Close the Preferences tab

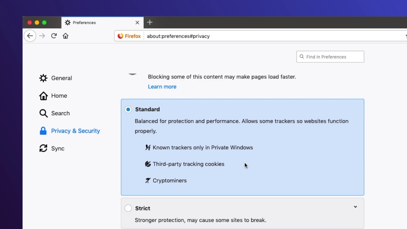click(137, 23)
